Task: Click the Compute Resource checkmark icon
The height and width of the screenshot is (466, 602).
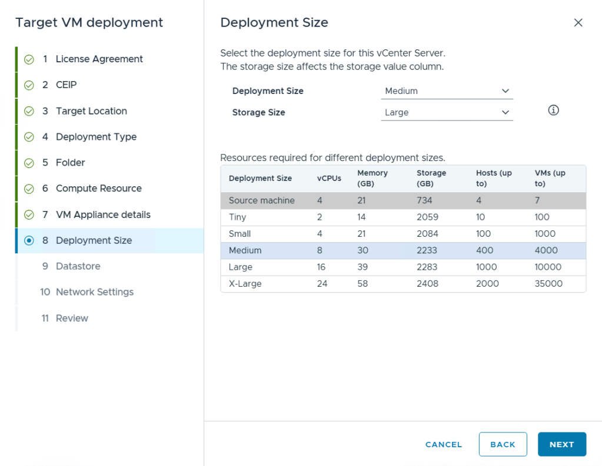Action: [29, 189]
